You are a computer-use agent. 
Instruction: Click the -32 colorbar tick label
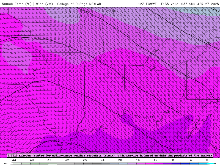66,160
